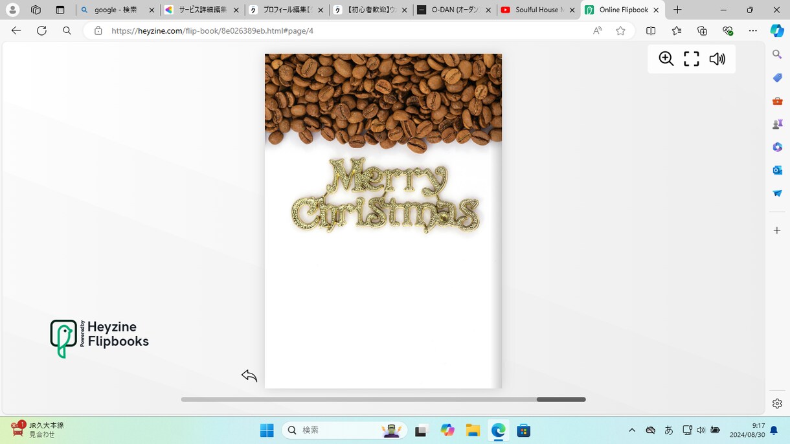Open Outlook in the Edge sidebar
The height and width of the screenshot is (444, 790).
pos(777,170)
